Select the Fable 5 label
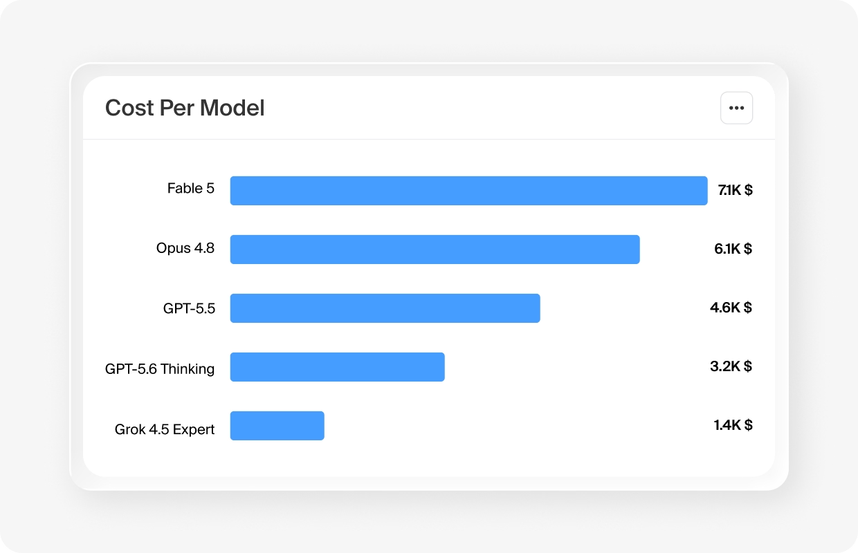This screenshot has height=553, width=858. pyautogui.click(x=191, y=188)
